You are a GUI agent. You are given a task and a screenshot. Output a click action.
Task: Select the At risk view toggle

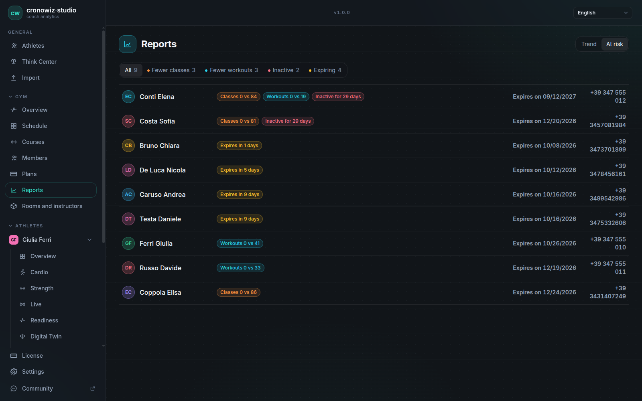[614, 44]
